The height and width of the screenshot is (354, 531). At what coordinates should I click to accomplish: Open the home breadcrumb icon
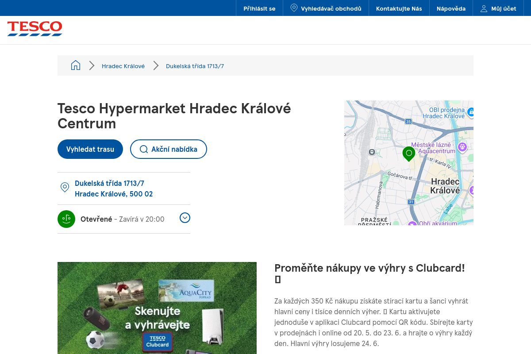(76, 65)
